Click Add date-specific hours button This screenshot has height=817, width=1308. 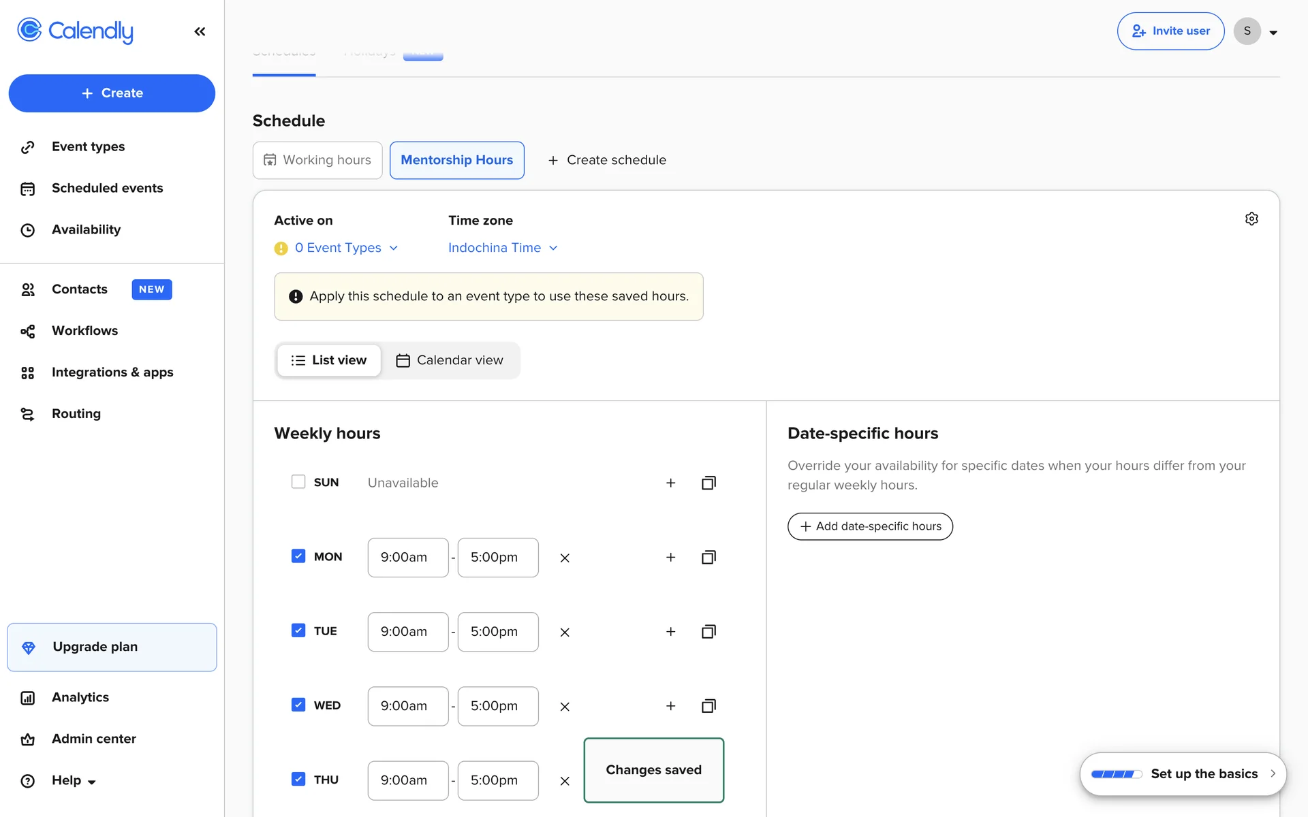click(870, 526)
